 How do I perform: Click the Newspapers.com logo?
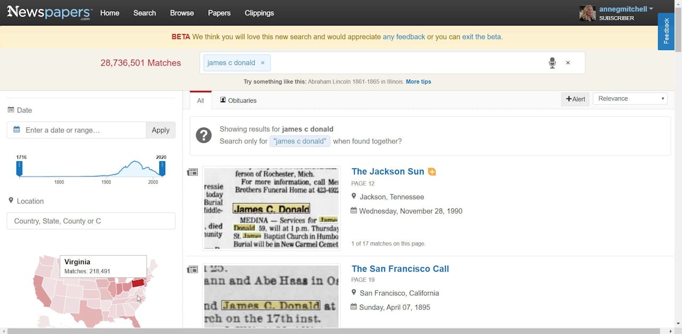49,12
